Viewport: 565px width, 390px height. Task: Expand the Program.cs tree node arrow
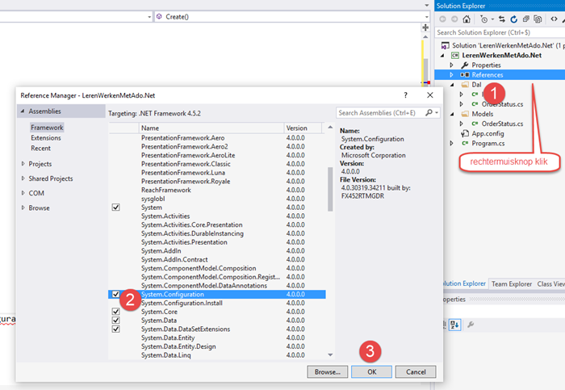point(451,143)
